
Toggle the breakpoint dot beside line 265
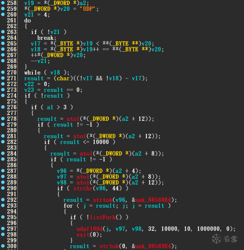(x=3, y=43)
